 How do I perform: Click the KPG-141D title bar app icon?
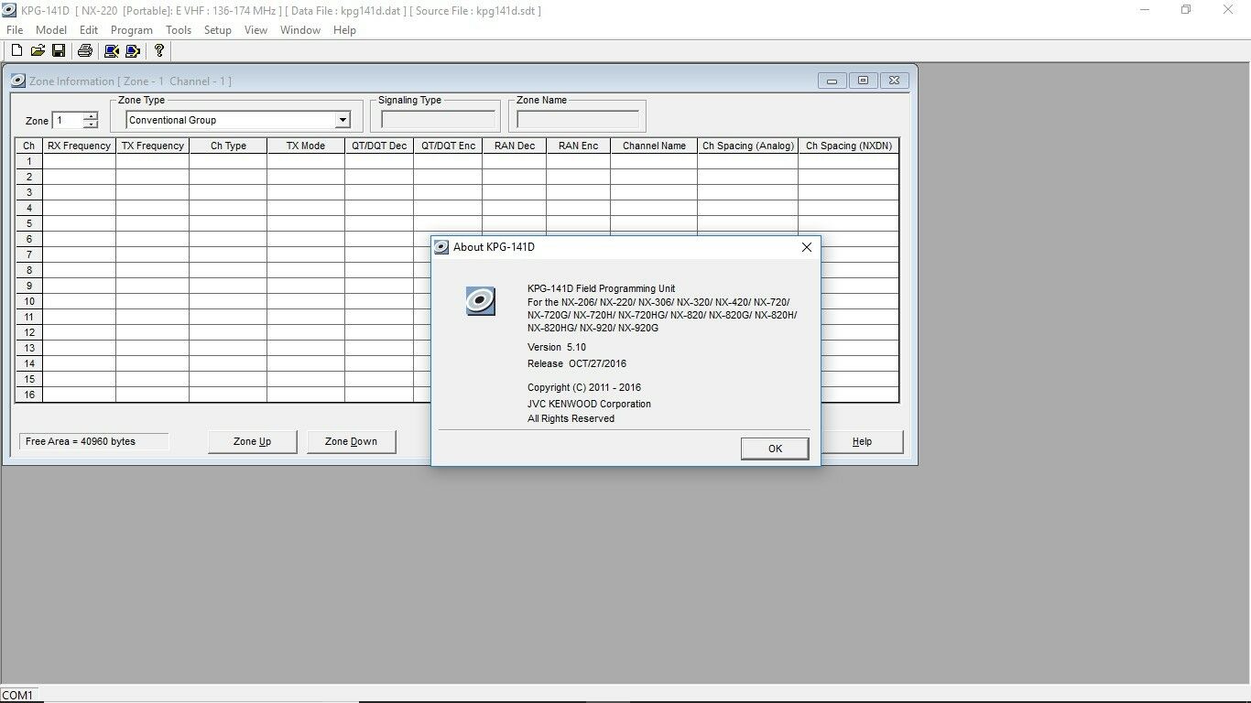tap(10, 10)
